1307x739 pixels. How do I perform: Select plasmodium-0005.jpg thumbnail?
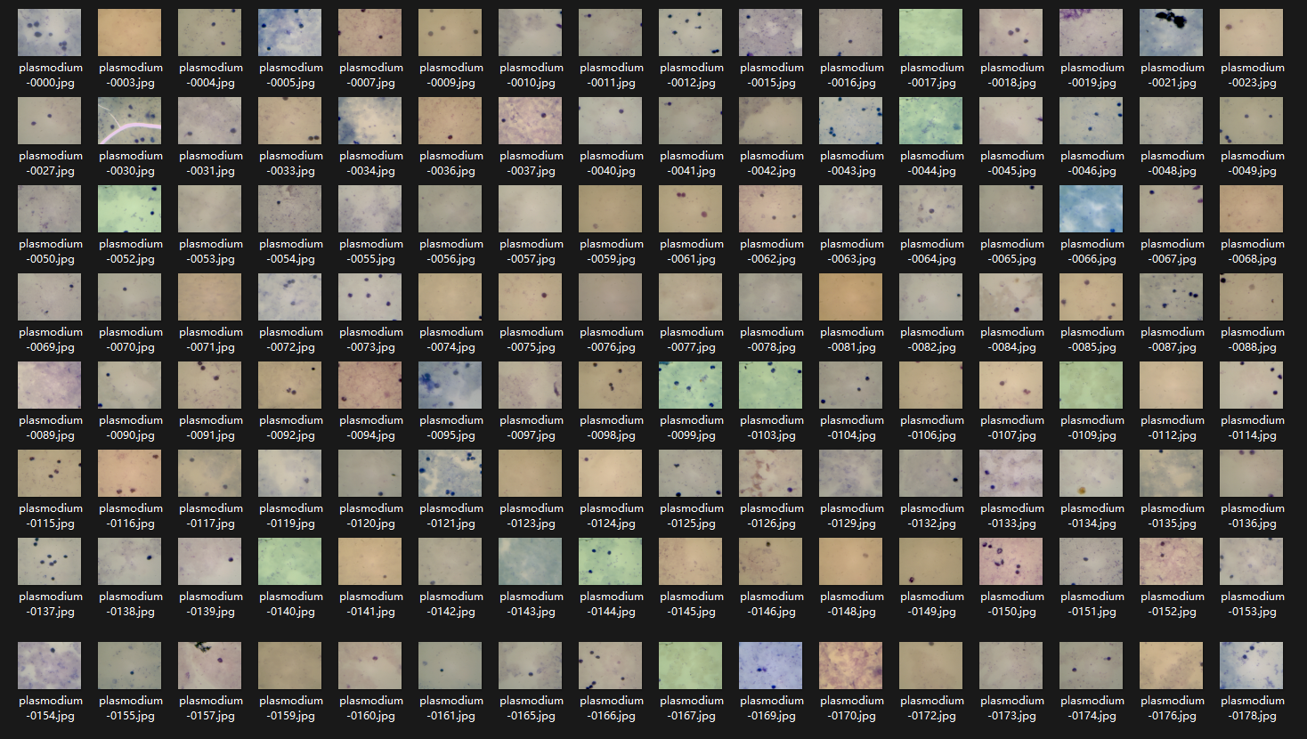tap(290, 33)
